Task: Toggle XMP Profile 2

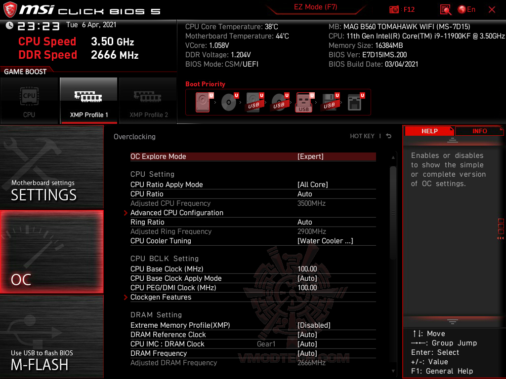Action: 148,101
